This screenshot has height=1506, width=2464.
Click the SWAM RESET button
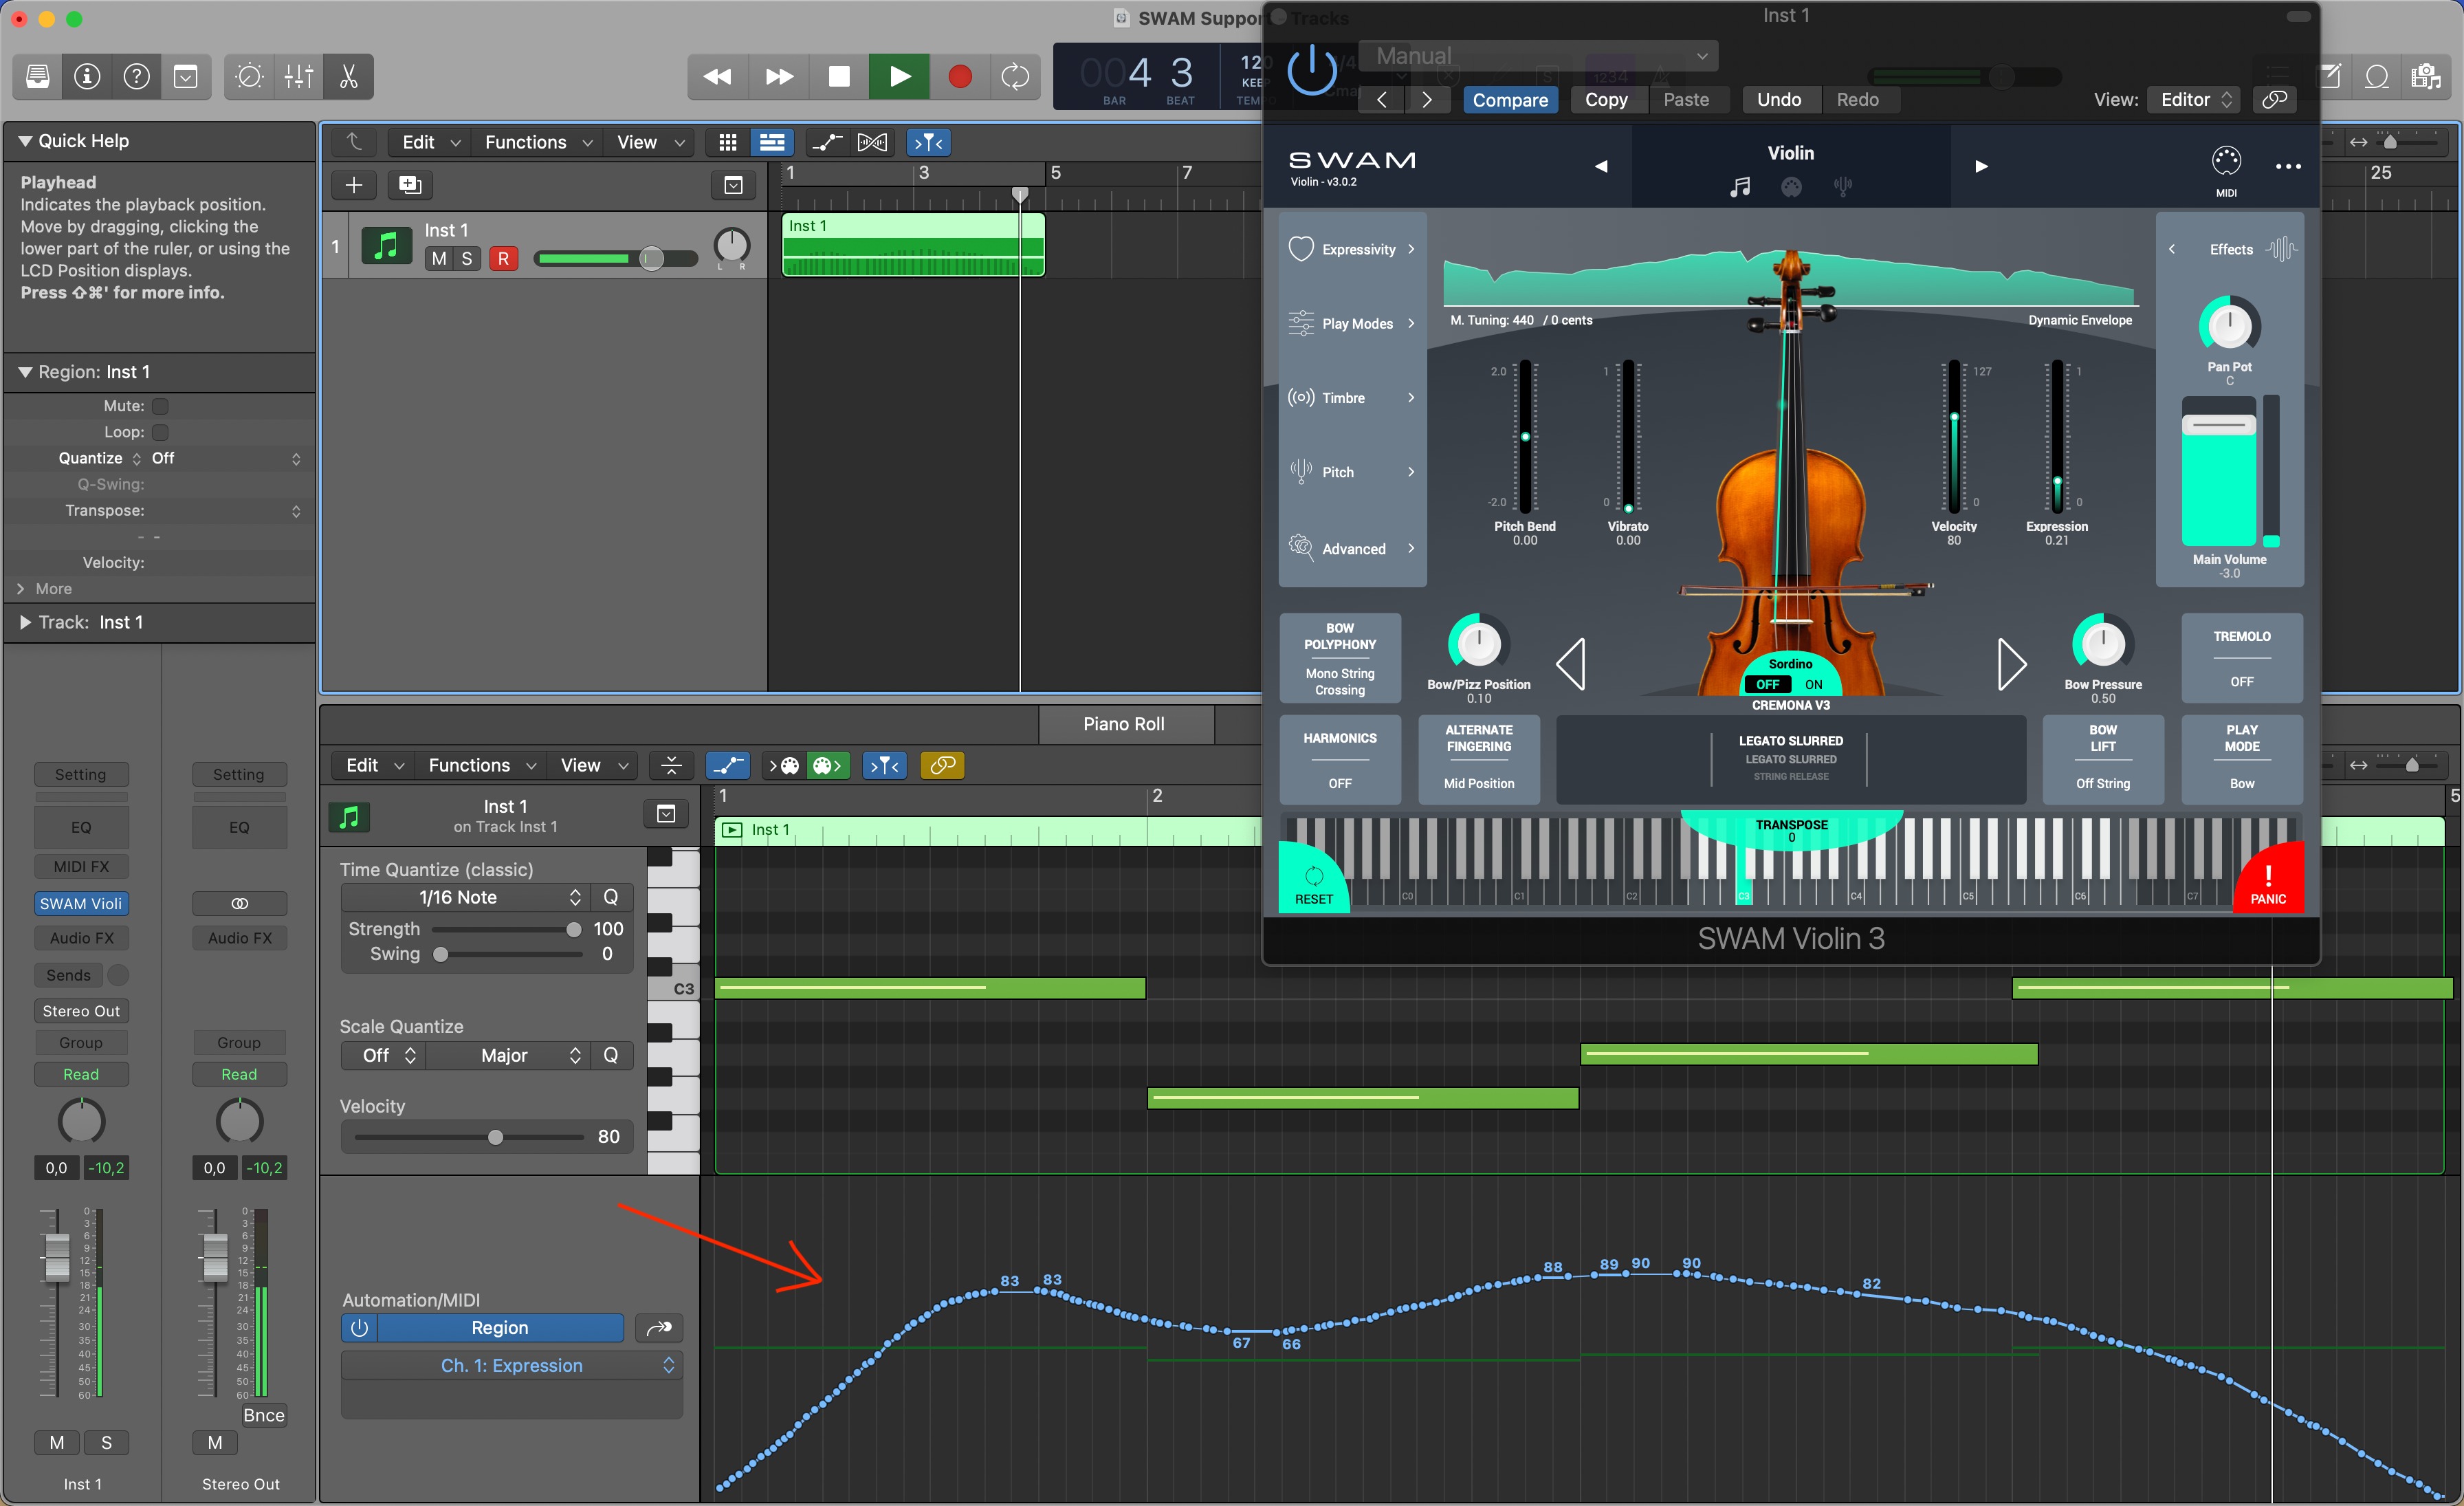click(1313, 882)
